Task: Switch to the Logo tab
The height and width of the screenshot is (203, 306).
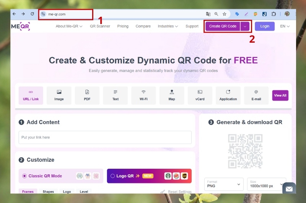Action: pyautogui.click(x=67, y=191)
